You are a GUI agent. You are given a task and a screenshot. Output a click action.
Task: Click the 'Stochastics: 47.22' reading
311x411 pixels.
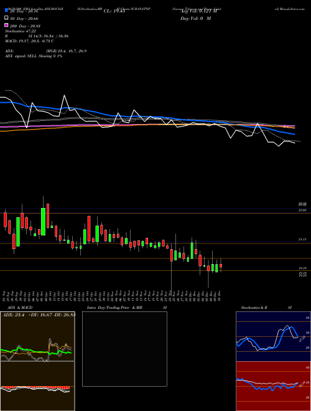click(21, 31)
